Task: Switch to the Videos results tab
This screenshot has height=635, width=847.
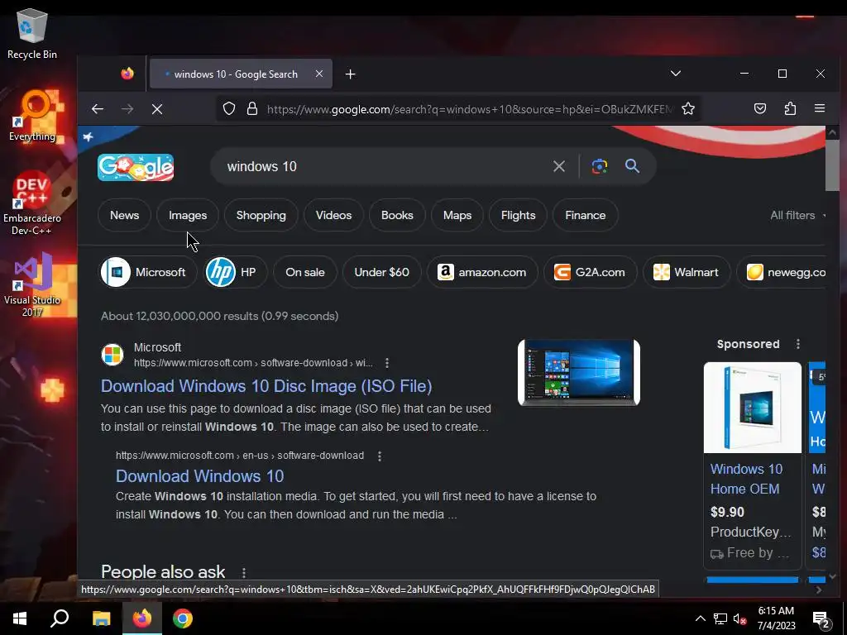Action: [333, 215]
